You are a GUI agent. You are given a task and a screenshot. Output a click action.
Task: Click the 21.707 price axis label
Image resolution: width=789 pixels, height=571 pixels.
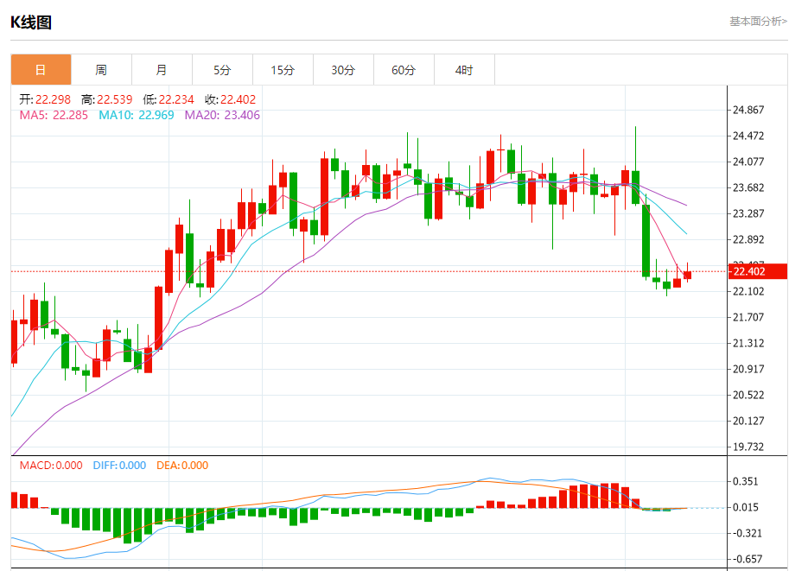coord(748,317)
